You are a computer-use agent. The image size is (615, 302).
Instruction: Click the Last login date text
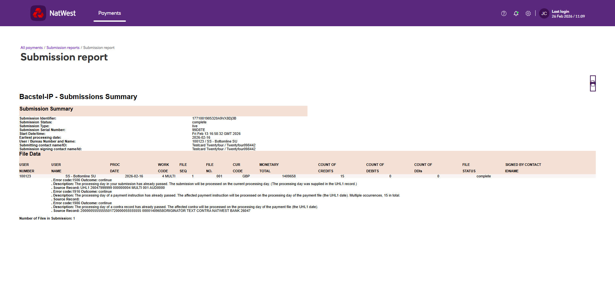(x=568, y=16)
